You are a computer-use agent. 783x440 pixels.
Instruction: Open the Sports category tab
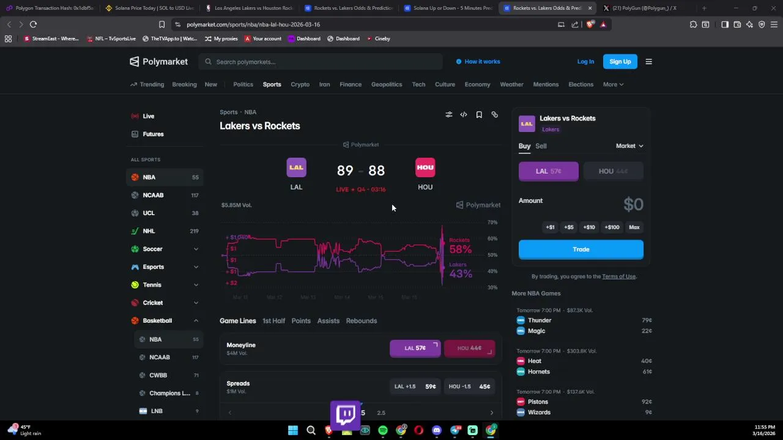click(272, 84)
